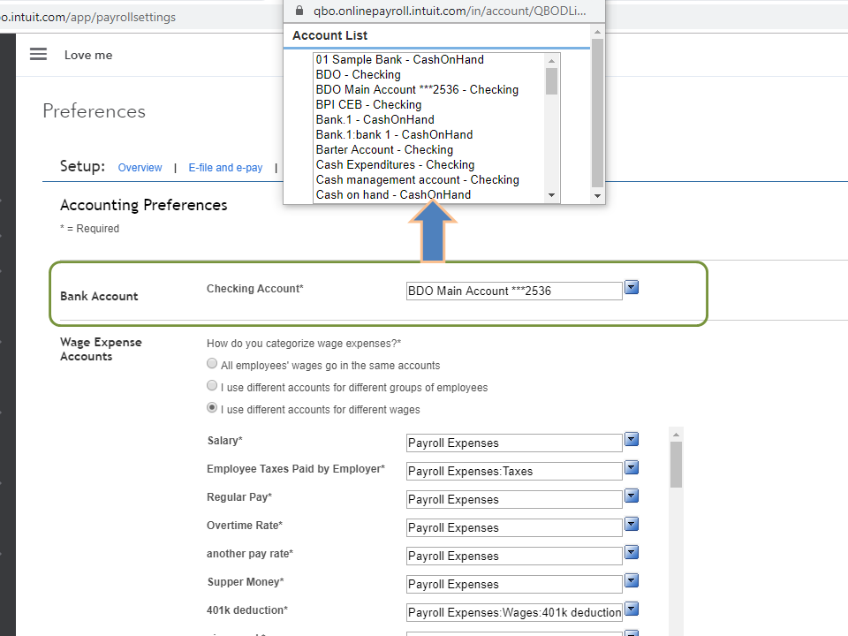
Task: Open the Salary account dropdown arrow
Action: (631, 439)
